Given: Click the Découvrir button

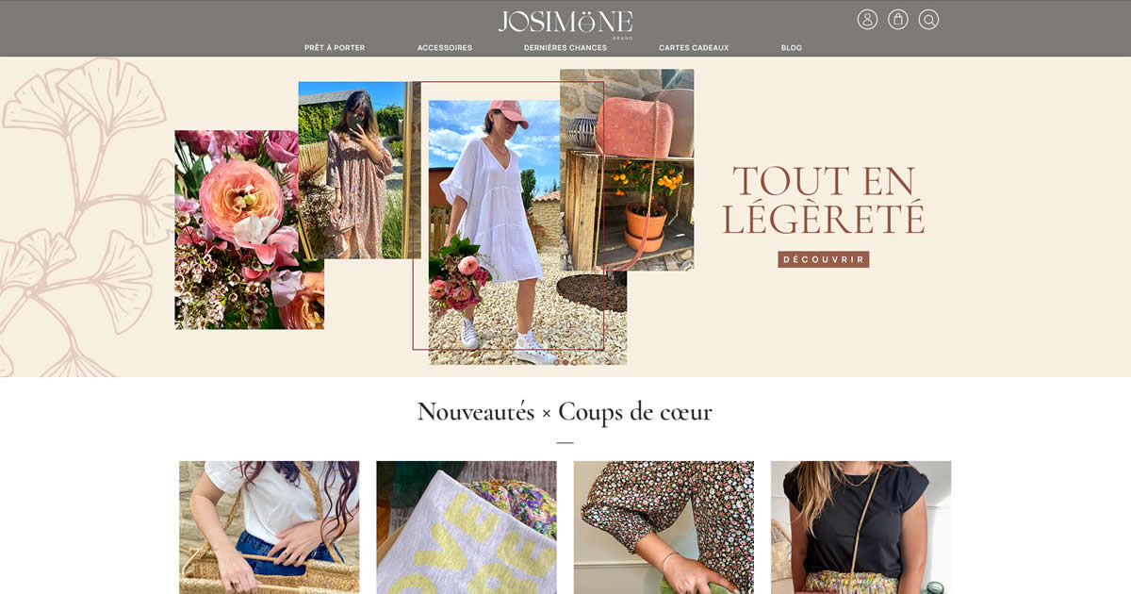Looking at the screenshot, I should coord(824,259).
